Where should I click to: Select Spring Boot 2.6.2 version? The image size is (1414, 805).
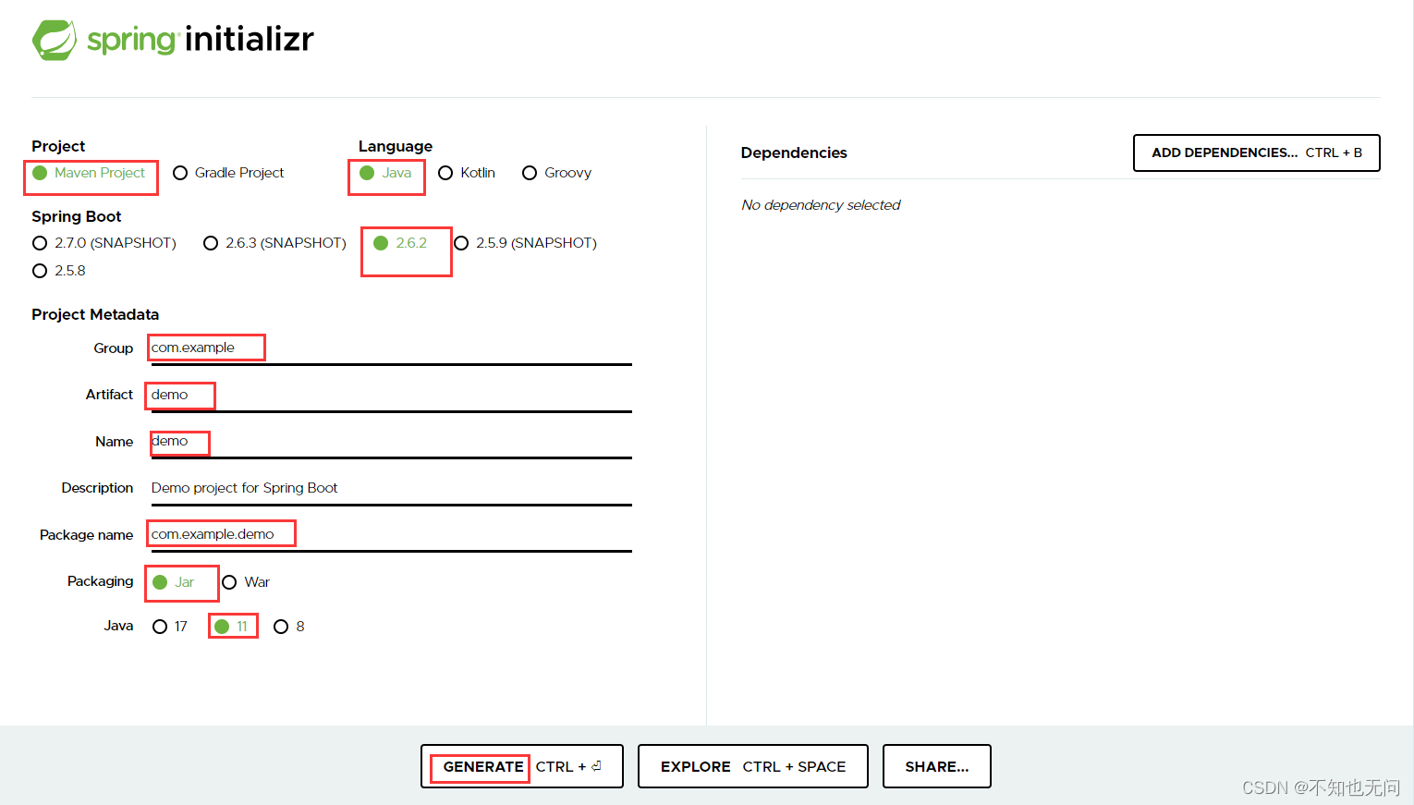(400, 243)
